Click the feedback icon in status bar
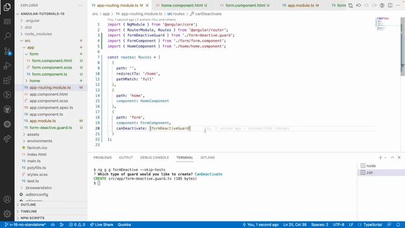405x228 pixels. coord(389,225)
